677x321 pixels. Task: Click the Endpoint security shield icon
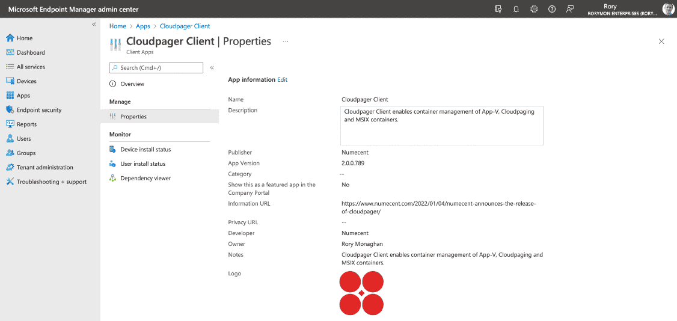click(10, 109)
